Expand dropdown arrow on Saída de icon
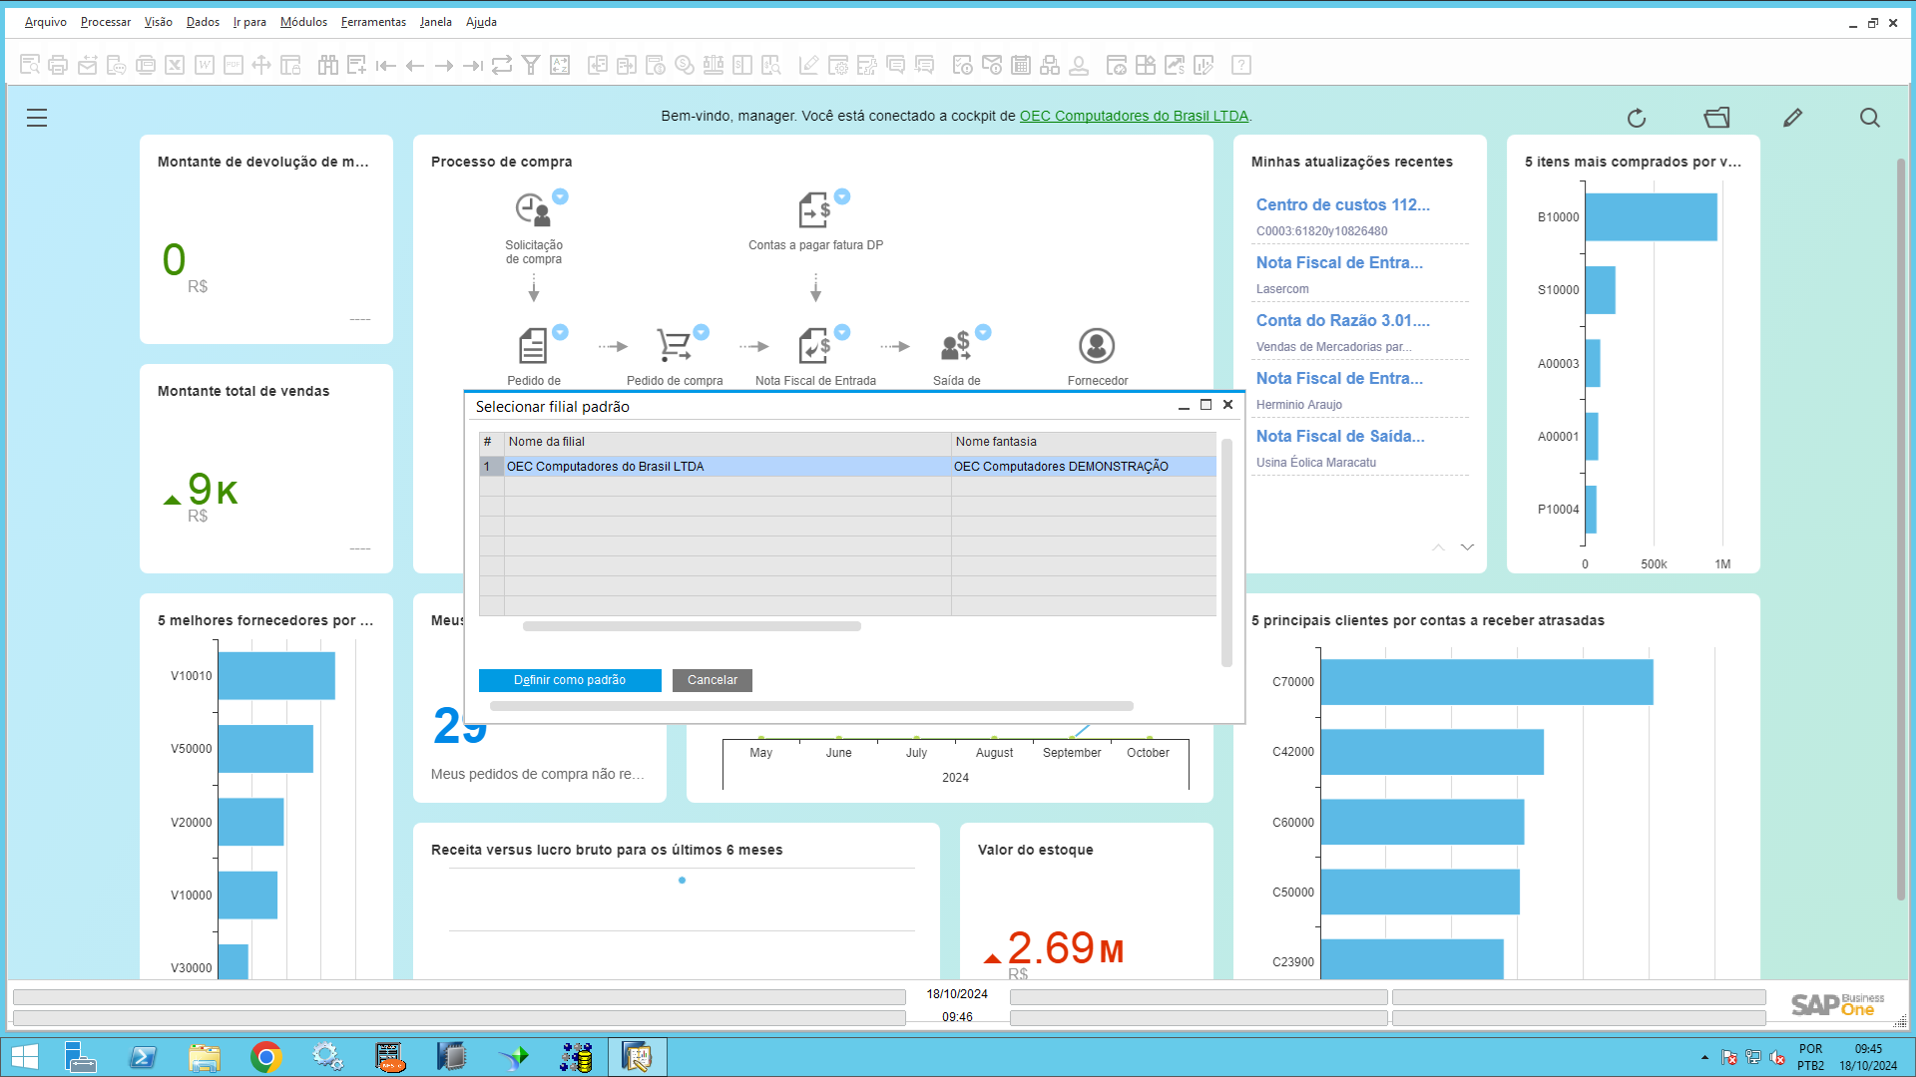Image resolution: width=1916 pixels, height=1077 pixels. (983, 332)
